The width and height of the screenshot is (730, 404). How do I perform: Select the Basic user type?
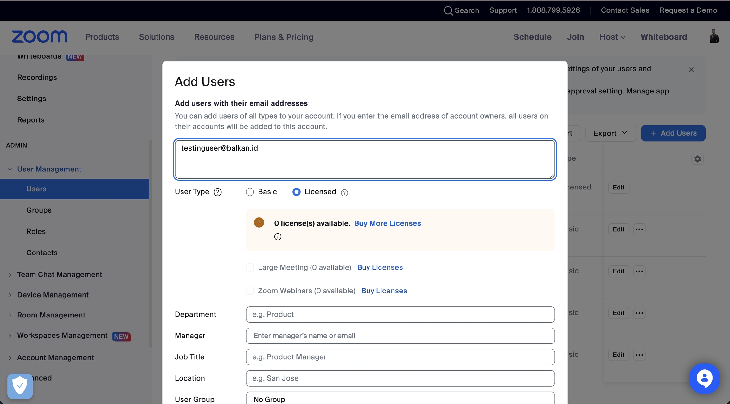(250, 192)
